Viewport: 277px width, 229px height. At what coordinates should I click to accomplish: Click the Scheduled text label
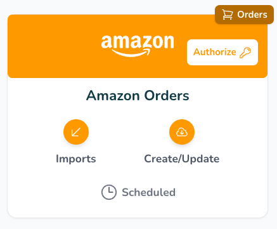tap(148, 192)
